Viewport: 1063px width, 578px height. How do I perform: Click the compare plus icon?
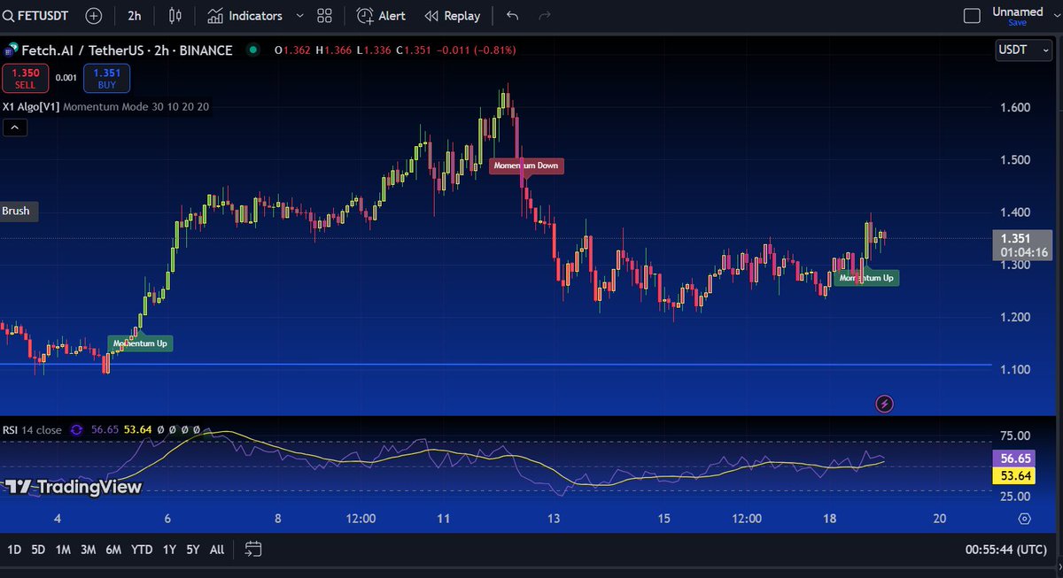pos(93,15)
